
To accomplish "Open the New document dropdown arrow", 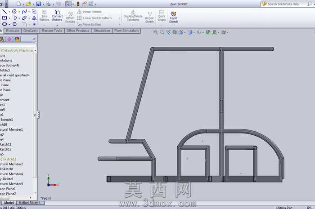I will [x=23, y=4].
